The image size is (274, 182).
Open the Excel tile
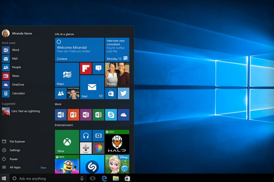click(x=98, y=115)
